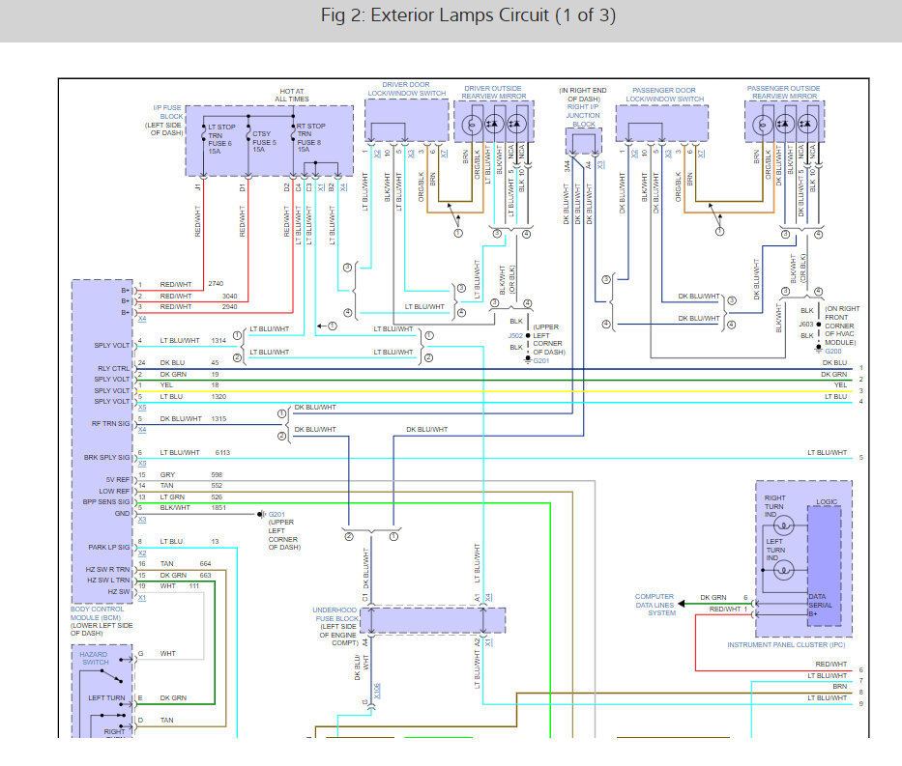This screenshot has width=902, height=766.
Task: Open the X5 link below BRK SPLY SIG
Action: coord(142,463)
